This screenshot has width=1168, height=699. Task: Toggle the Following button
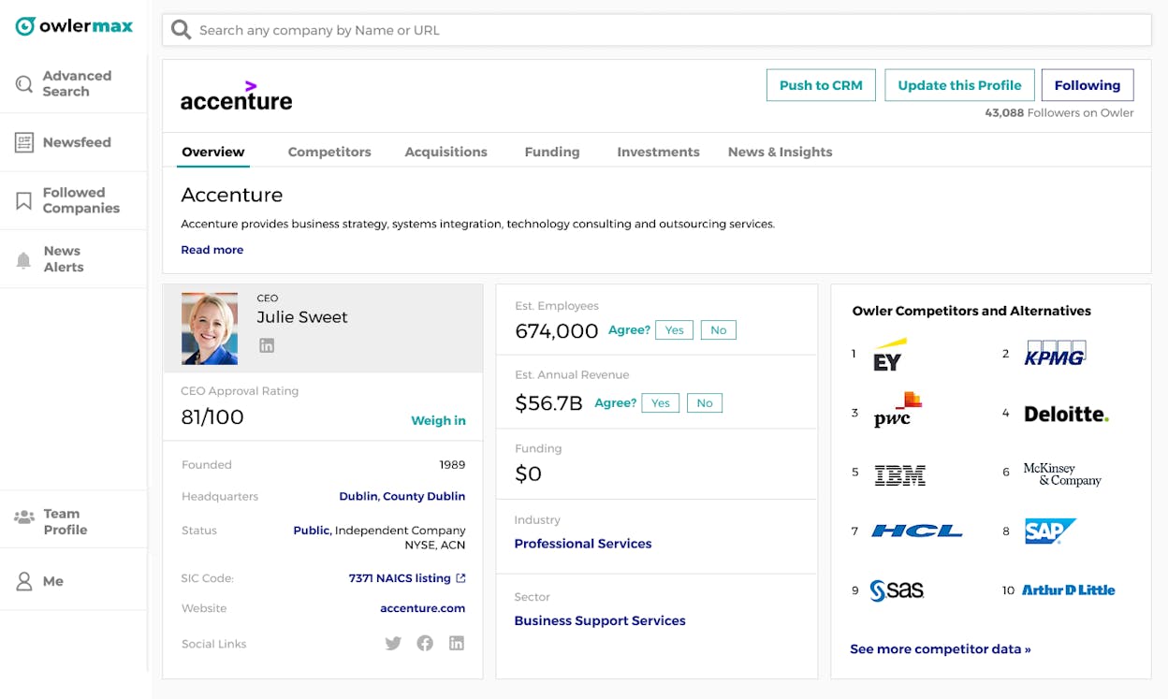tap(1088, 85)
